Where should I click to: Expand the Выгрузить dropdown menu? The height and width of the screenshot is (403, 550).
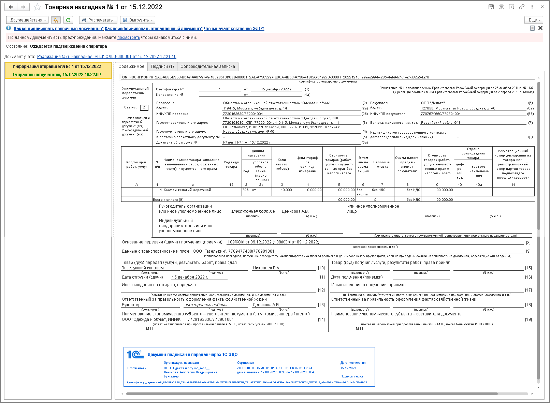pyautogui.click(x=137, y=20)
